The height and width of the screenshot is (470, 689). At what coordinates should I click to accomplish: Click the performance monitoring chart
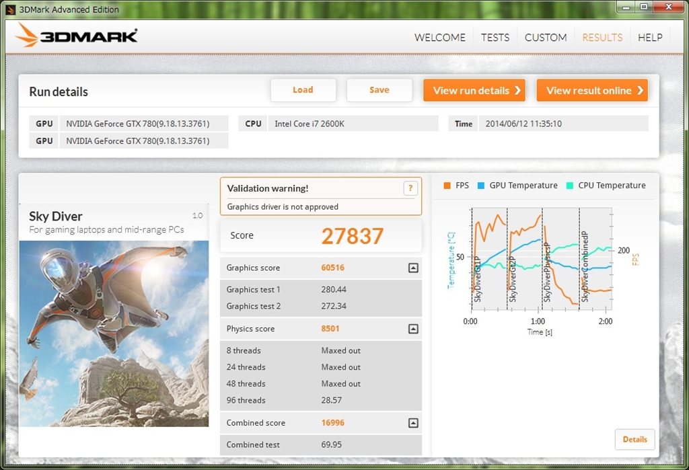tap(542, 259)
